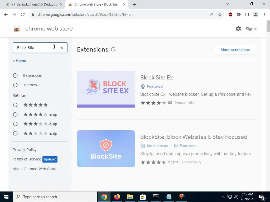Viewport: 270px width, 202px height.
Task: Click the Block Site Ex star rating
Action: [x=153, y=103]
